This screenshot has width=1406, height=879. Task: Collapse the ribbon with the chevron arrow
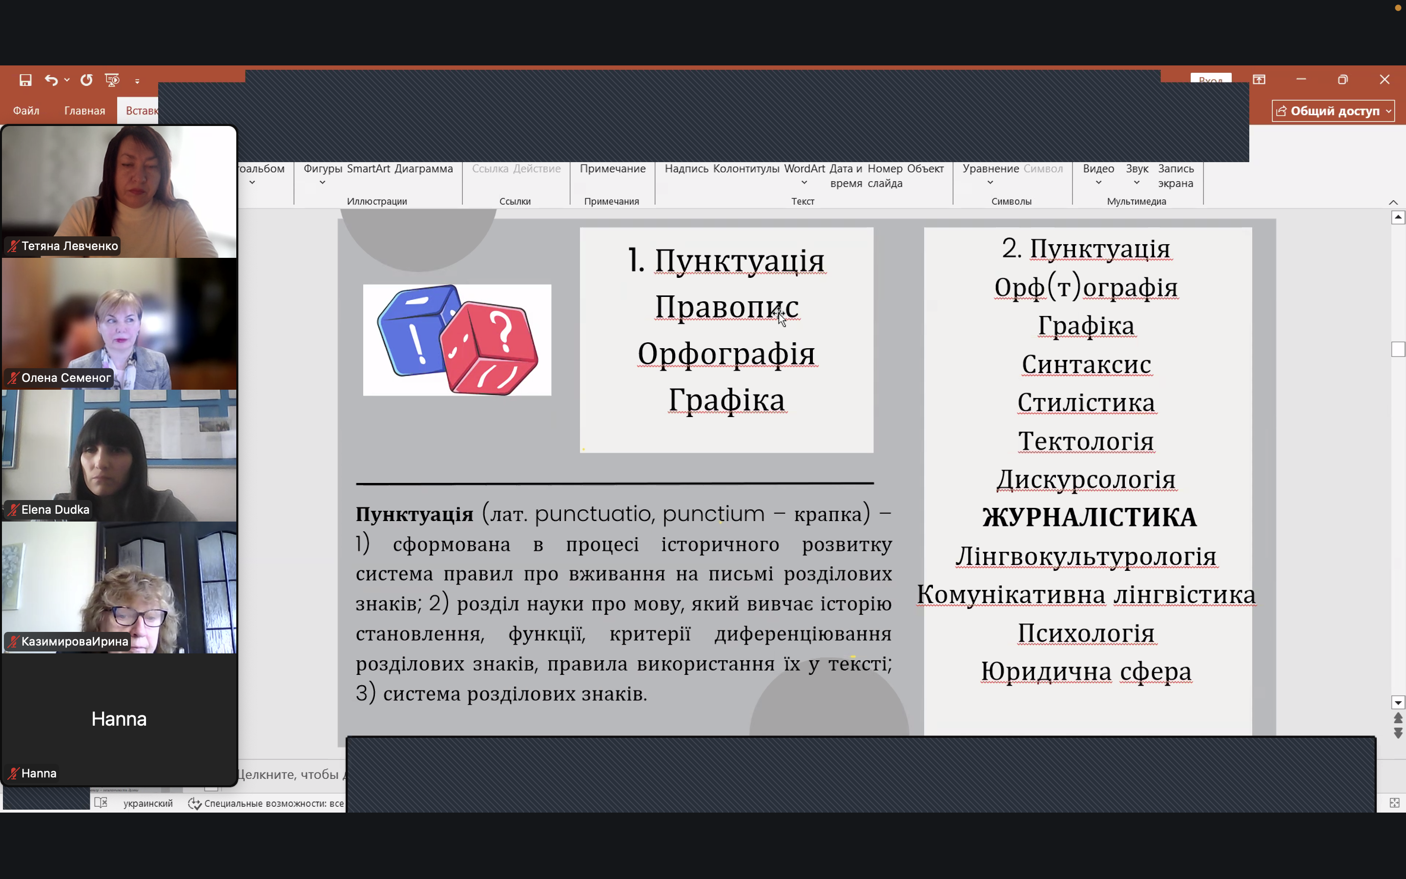tap(1393, 202)
